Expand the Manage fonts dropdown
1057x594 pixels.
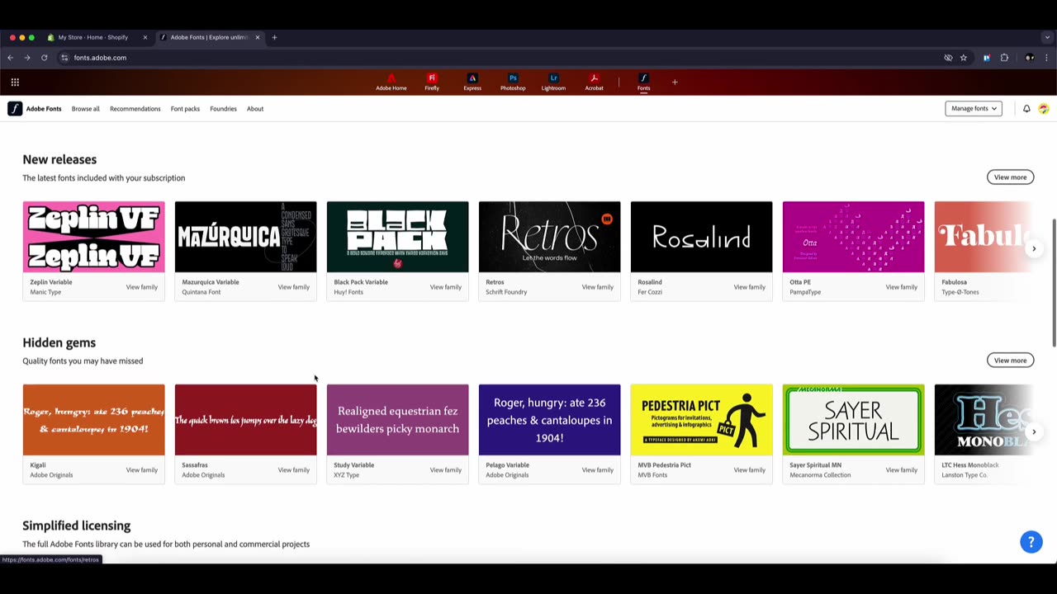click(974, 109)
